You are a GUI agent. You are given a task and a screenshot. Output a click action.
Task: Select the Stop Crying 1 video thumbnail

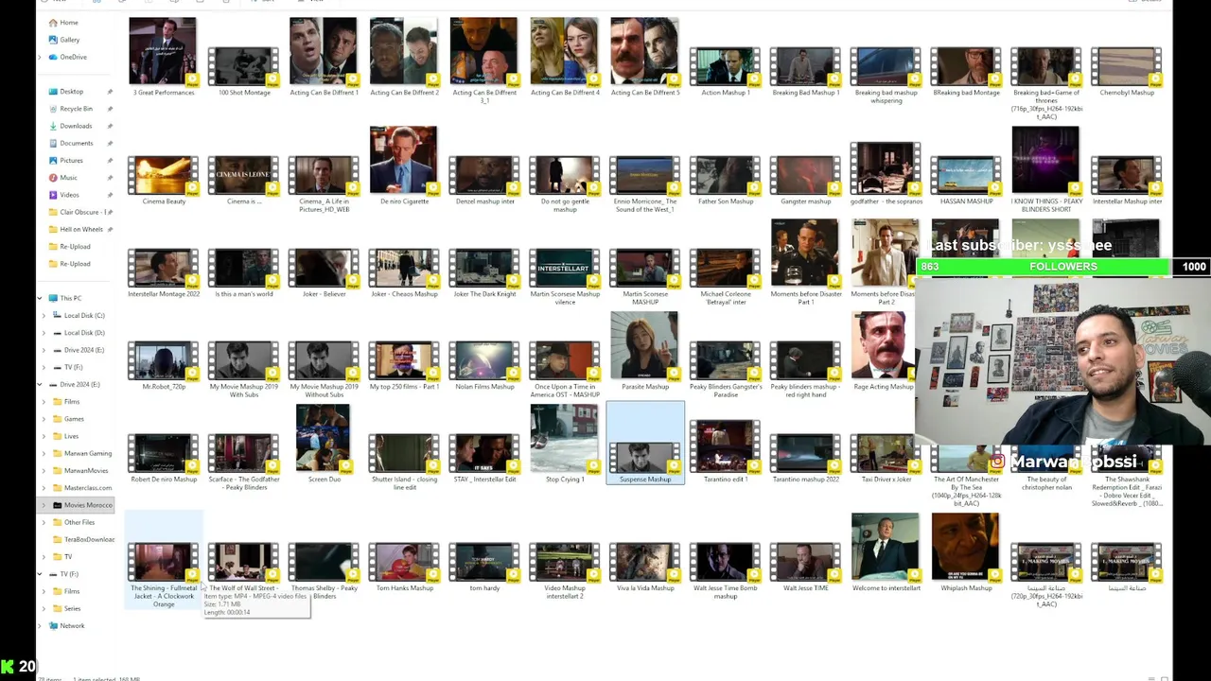point(565,438)
